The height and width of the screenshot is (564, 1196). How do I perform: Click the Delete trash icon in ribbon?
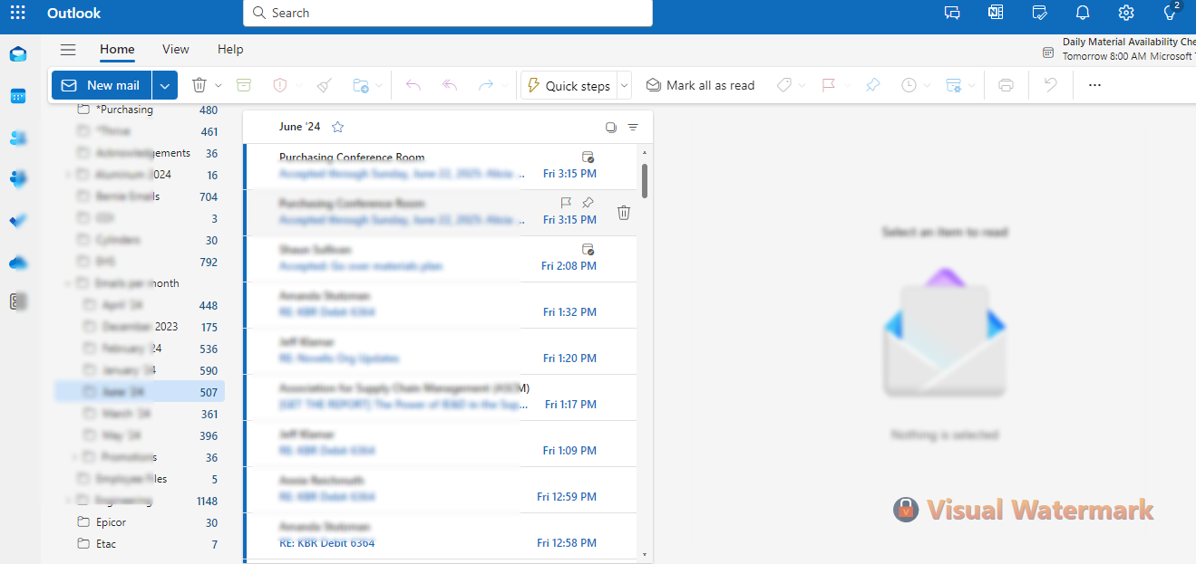point(199,85)
